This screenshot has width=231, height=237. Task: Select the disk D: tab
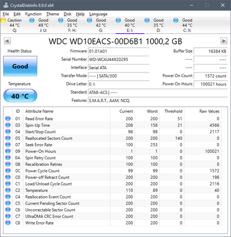[x=159, y=25]
